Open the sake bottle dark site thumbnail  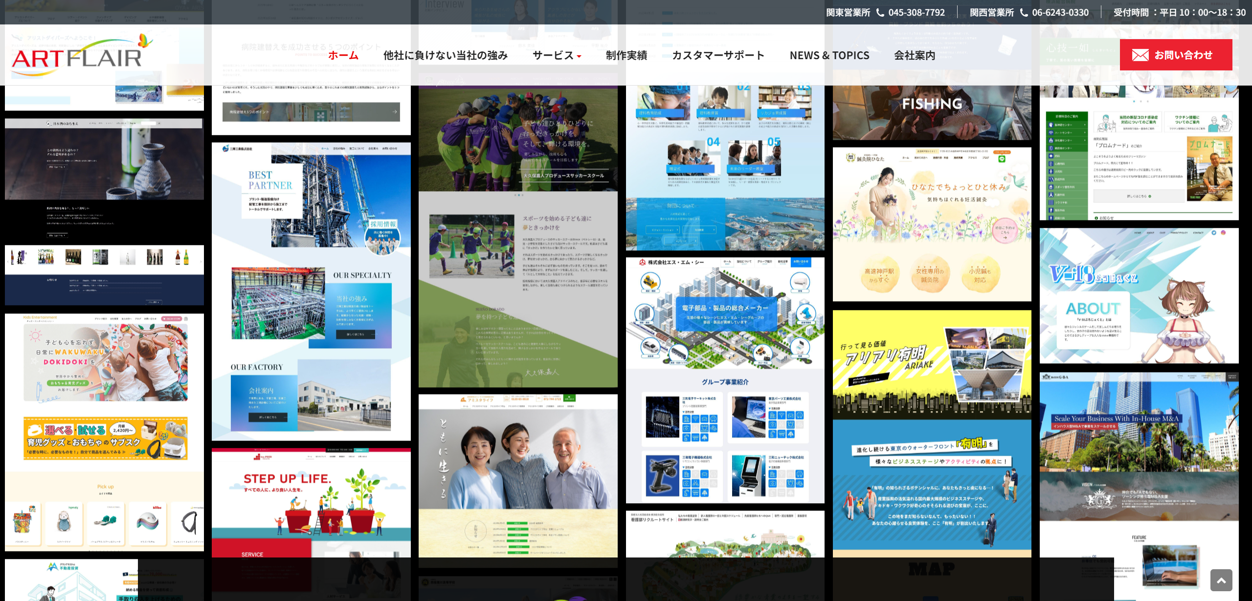104,211
